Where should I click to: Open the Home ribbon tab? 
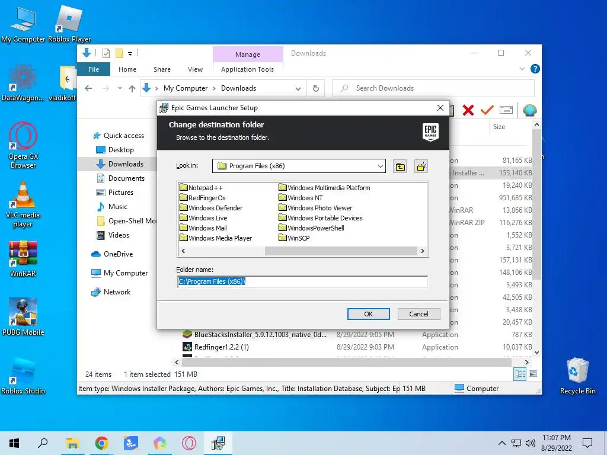pos(127,69)
